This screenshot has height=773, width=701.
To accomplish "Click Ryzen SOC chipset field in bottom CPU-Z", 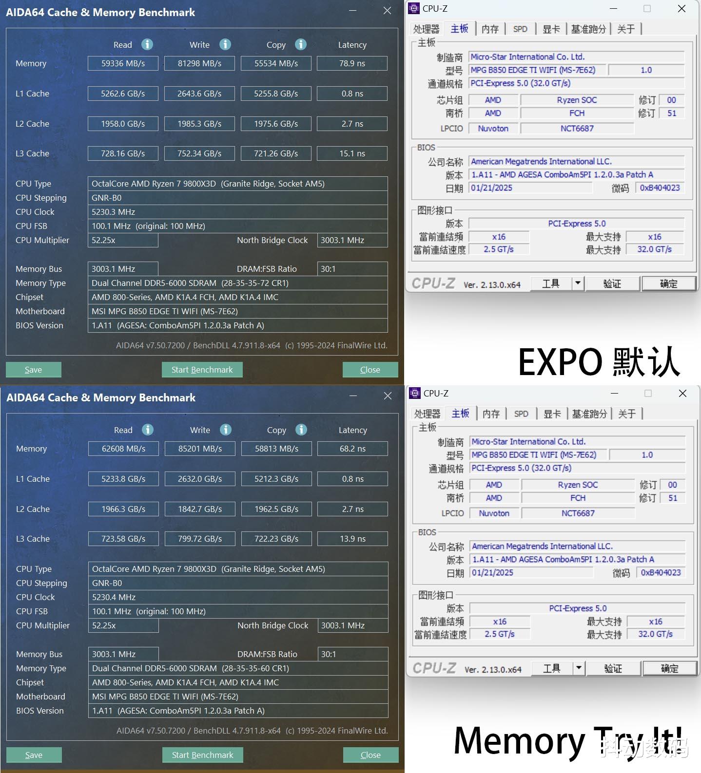I will (x=578, y=485).
